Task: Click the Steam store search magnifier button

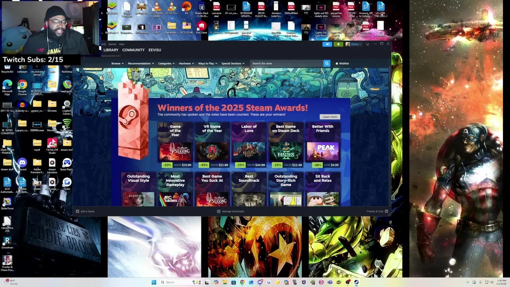Action: point(327,63)
